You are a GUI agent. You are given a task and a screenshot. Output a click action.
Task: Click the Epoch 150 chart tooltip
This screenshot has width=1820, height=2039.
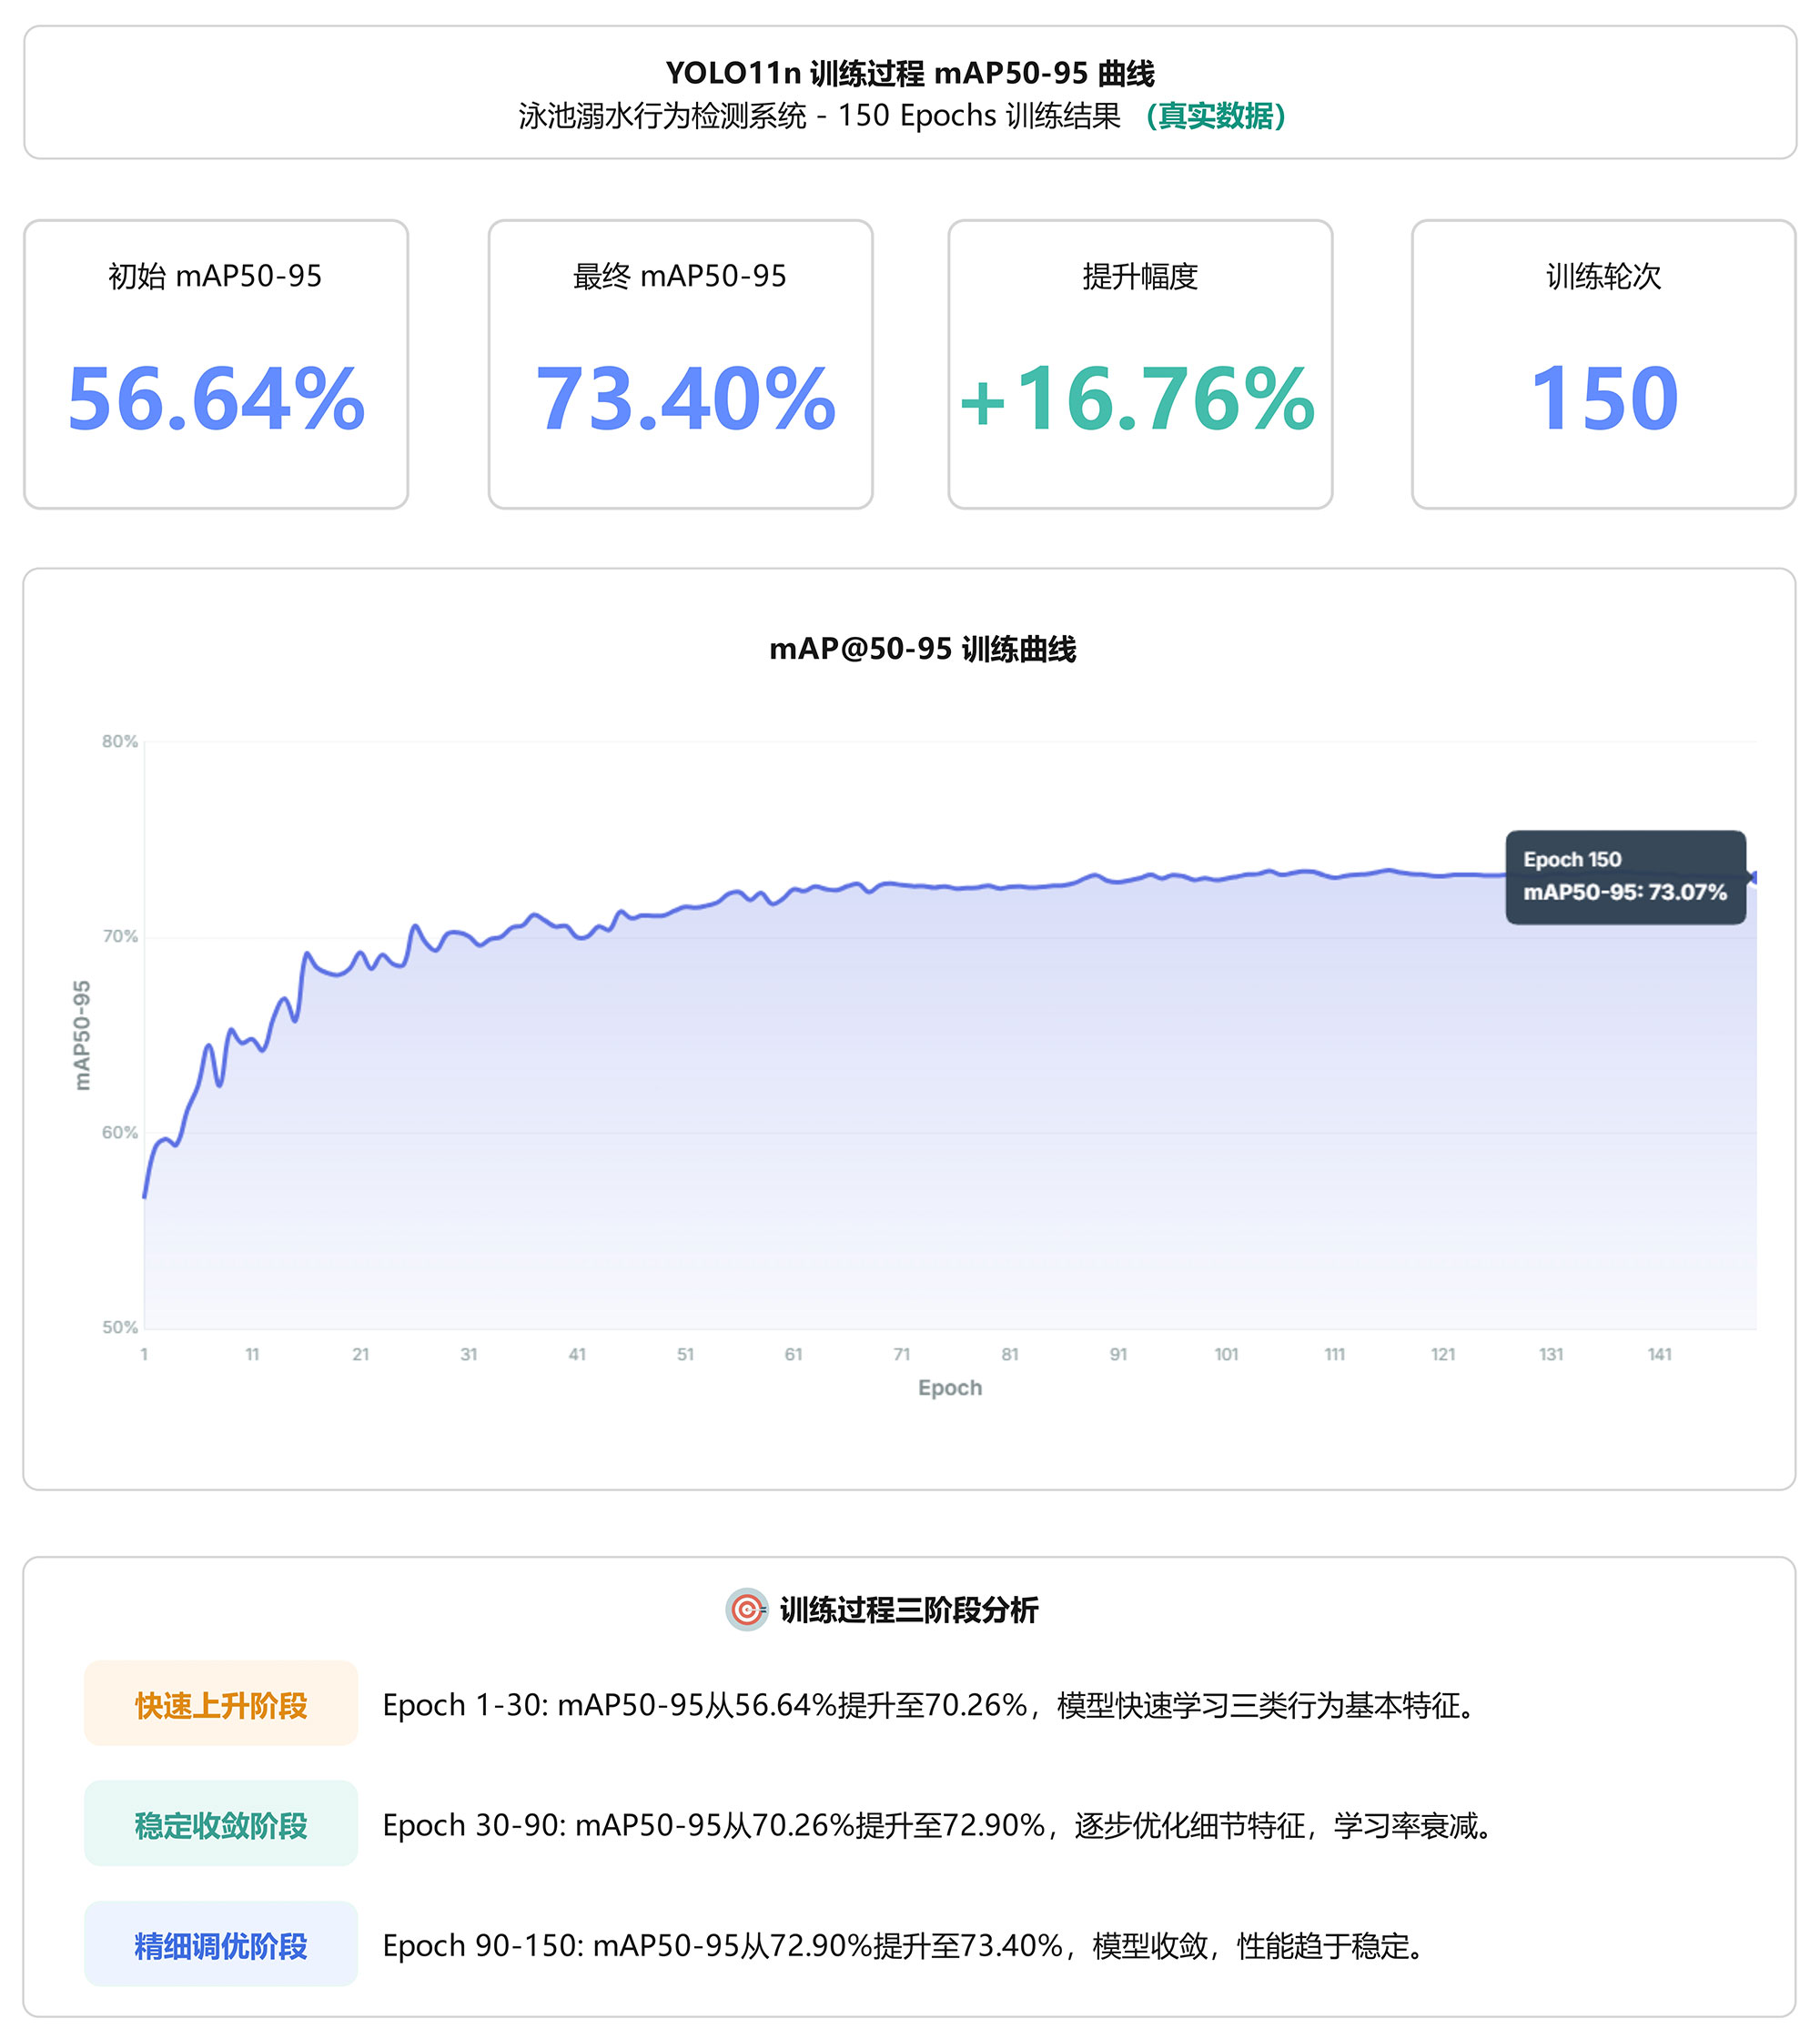[x=1625, y=876]
